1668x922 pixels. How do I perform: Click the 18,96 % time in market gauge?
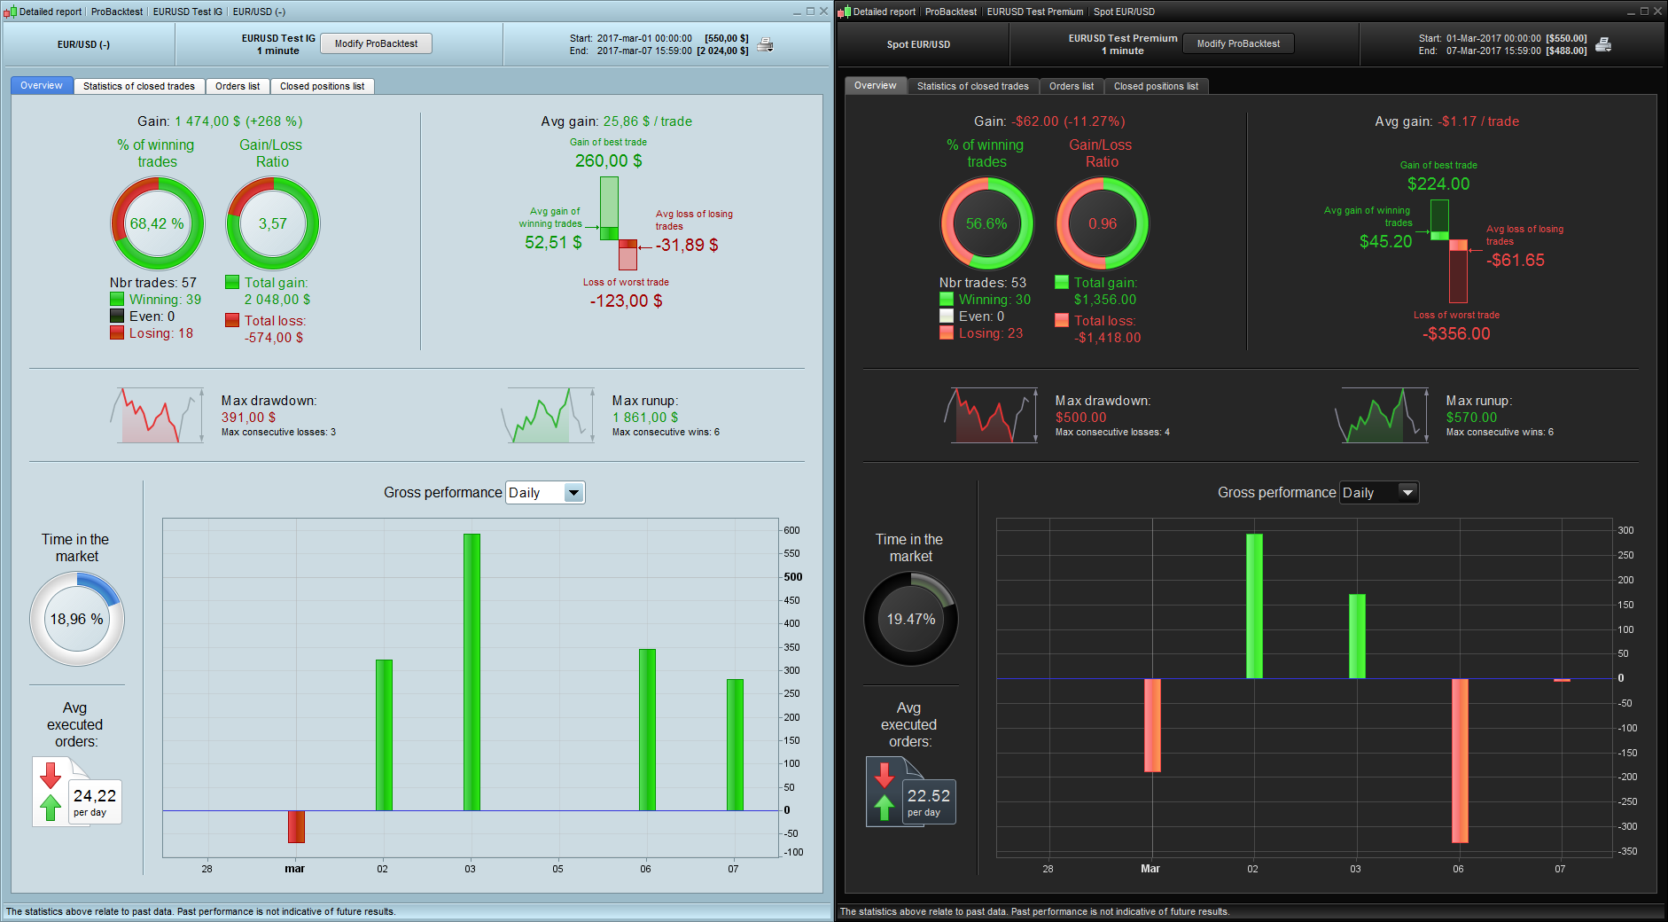pos(77,619)
